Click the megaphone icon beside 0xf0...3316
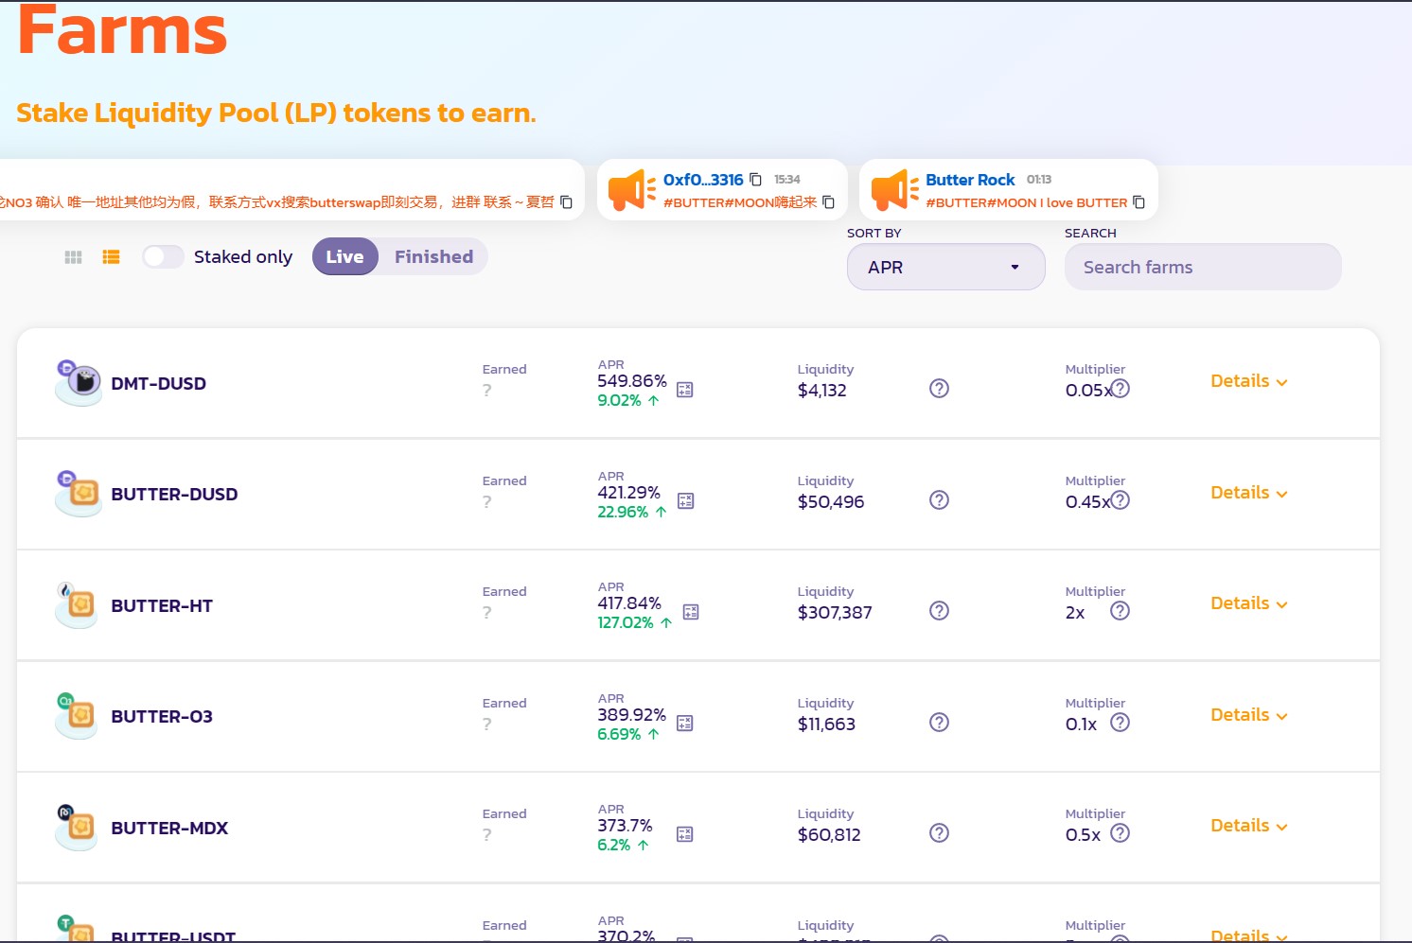The height and width of the screenshot is (943, 1412). click(631, 190)
